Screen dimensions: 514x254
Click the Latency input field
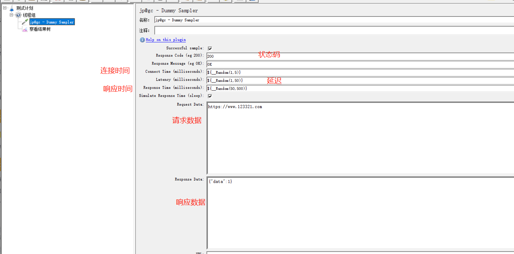click(360, 80)
